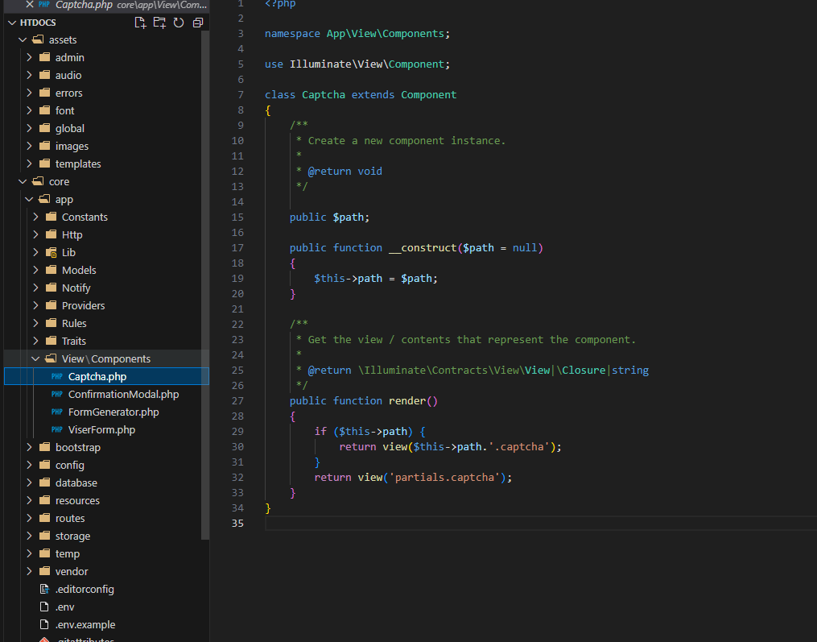Click line number 17 in the gutter

coord(237,248)
